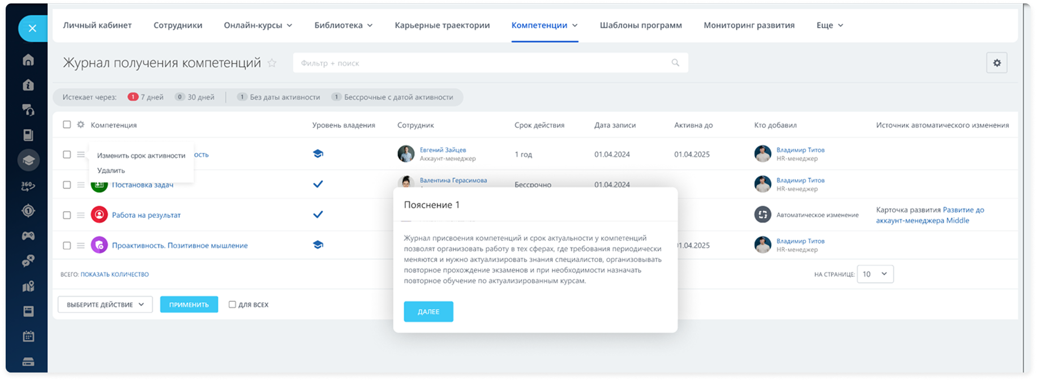Image resolution: width=1037 pixels, height=381 pixels.
Task: Click the ПРИМЕНИТЬ button
Action: tap(189, 305)
